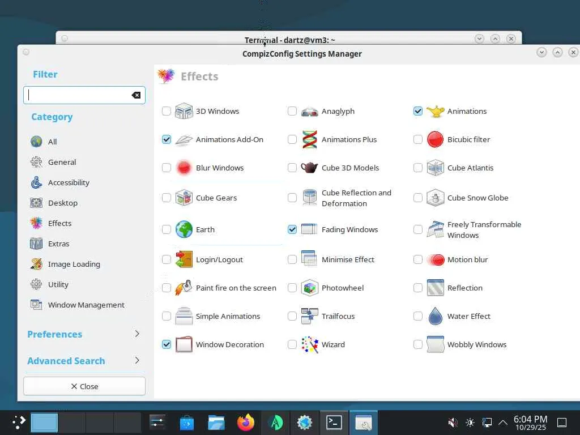The image size is (580, 435).
Task: Click the Cube Atlantis icon
Action: [436, 168]
